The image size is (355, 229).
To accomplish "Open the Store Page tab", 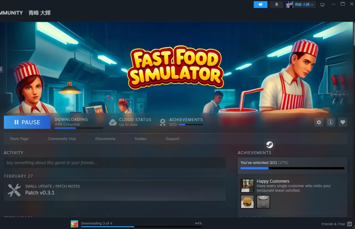I will pos(19,139).
